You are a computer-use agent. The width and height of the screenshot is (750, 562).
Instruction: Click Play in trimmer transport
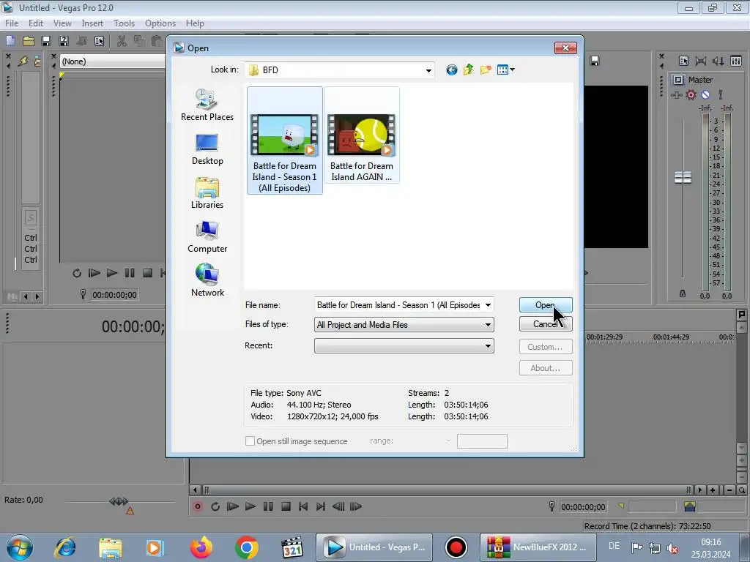tap(112, 274)
